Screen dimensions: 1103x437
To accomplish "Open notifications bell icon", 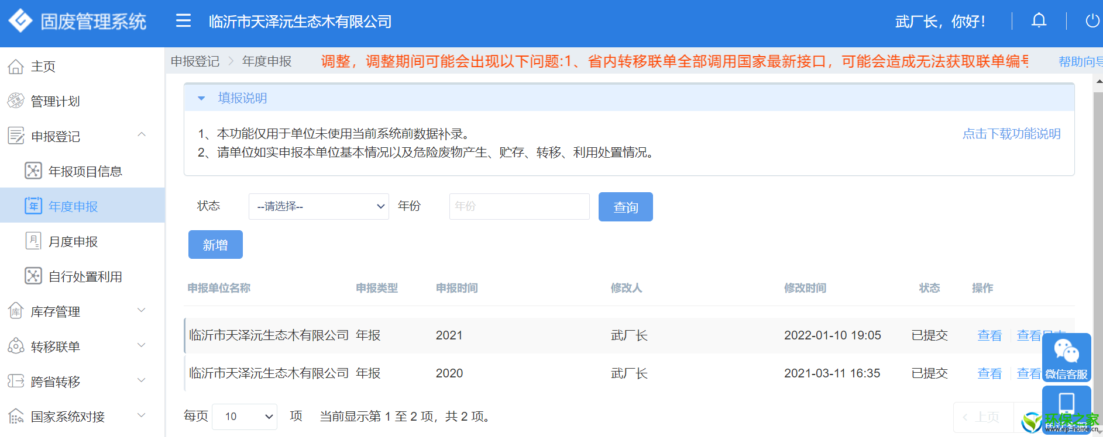I will (1039, 21).
